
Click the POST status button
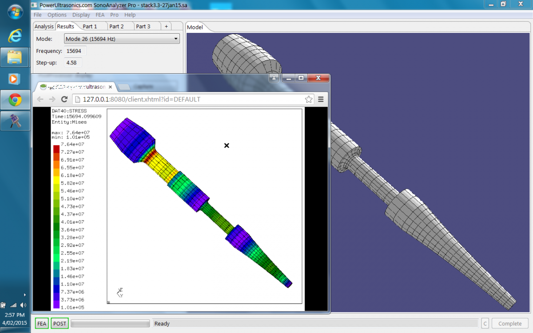tap(60, 324)
